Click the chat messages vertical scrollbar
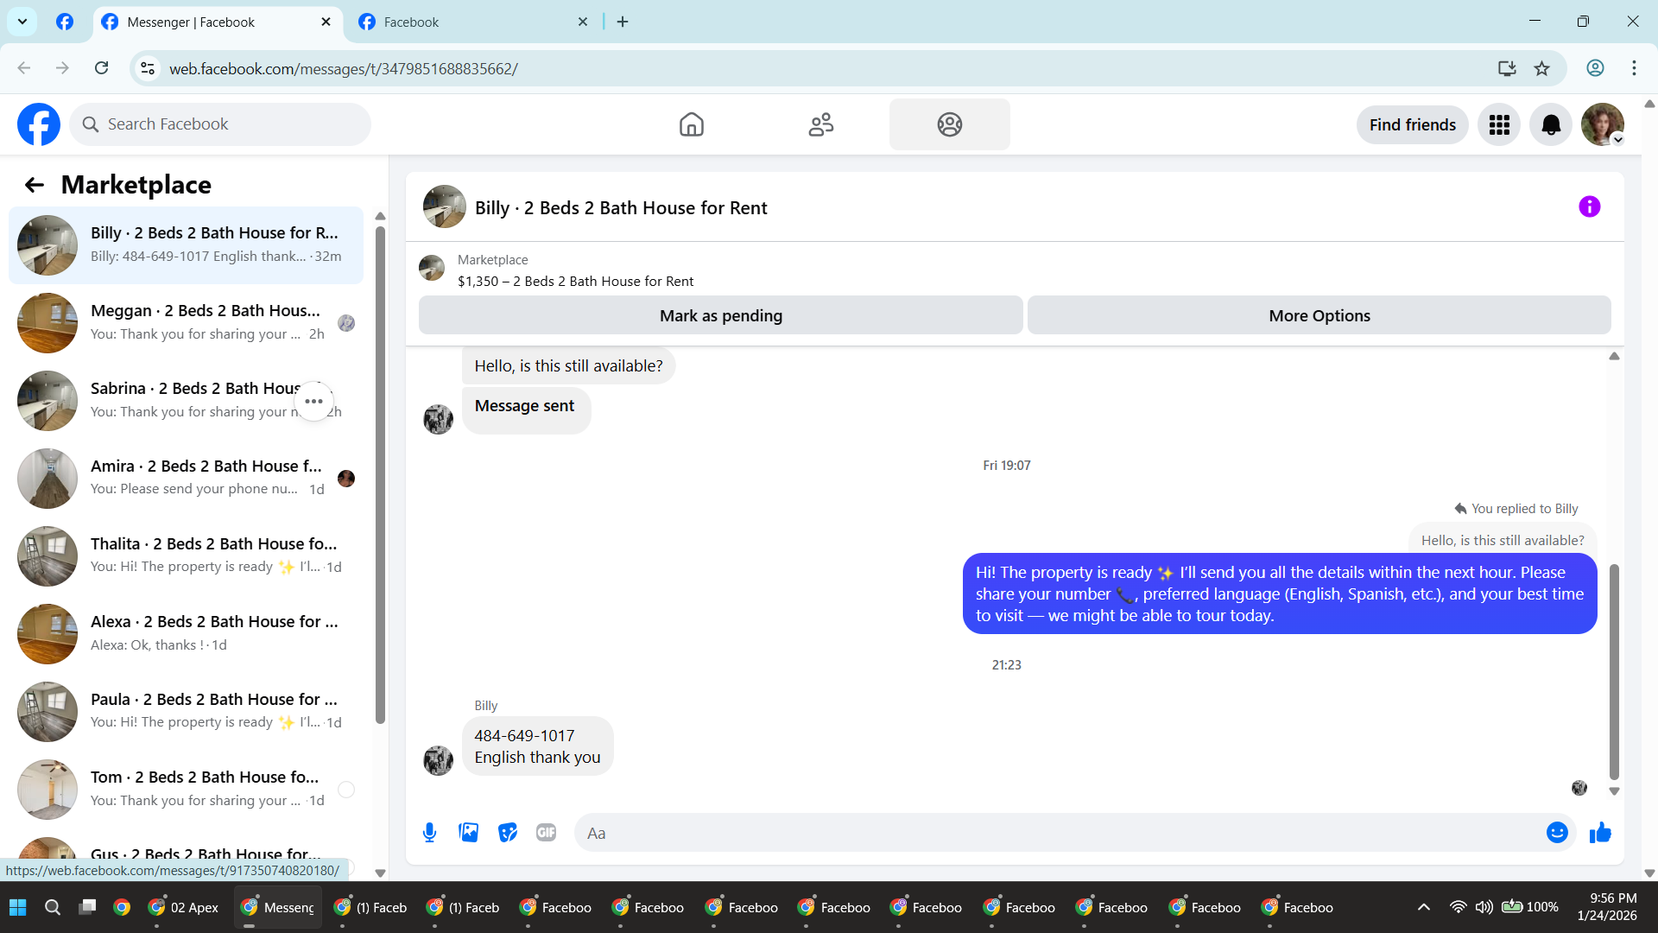1658x933 pixels. click(x=1613, y=671)
